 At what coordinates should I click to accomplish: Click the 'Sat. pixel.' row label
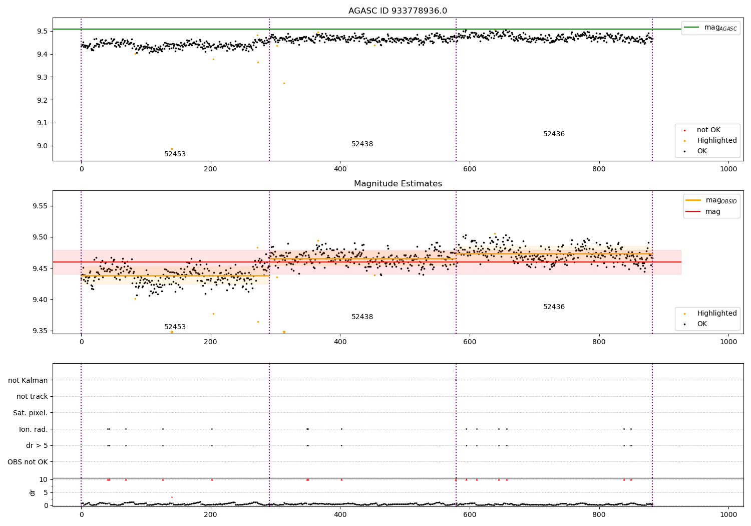[31, 413]
